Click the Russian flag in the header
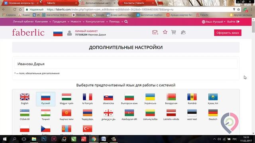This screenshot has height=143, width=255. [x=58, y=33]
